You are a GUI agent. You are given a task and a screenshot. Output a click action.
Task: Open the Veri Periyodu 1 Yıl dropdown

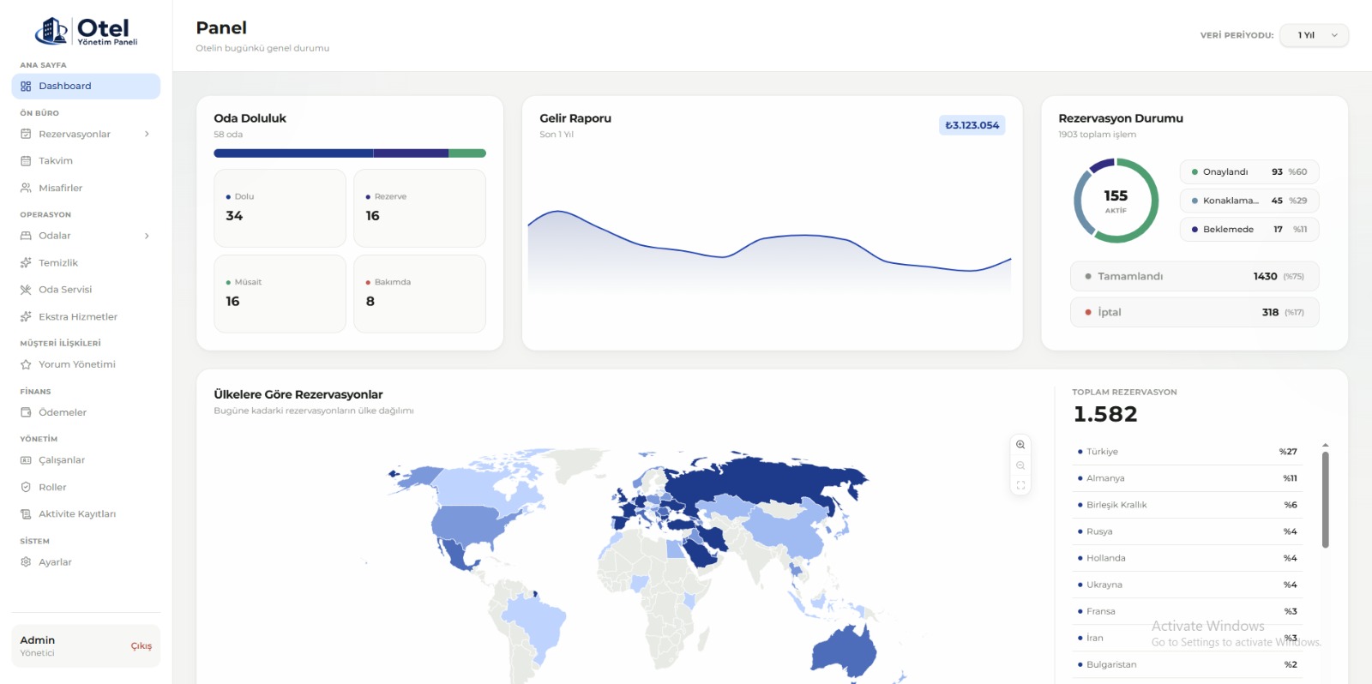pos(1314,35)
